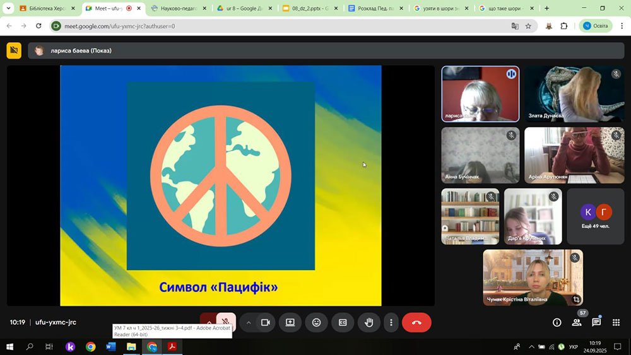The height and width of the screenshot is (355, 631).
Task: Switch to узяти в шори search tab
Action: point(441,8)
